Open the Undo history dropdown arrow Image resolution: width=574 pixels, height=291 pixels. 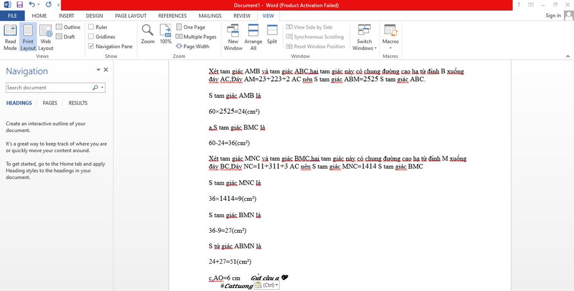point(39,5)
